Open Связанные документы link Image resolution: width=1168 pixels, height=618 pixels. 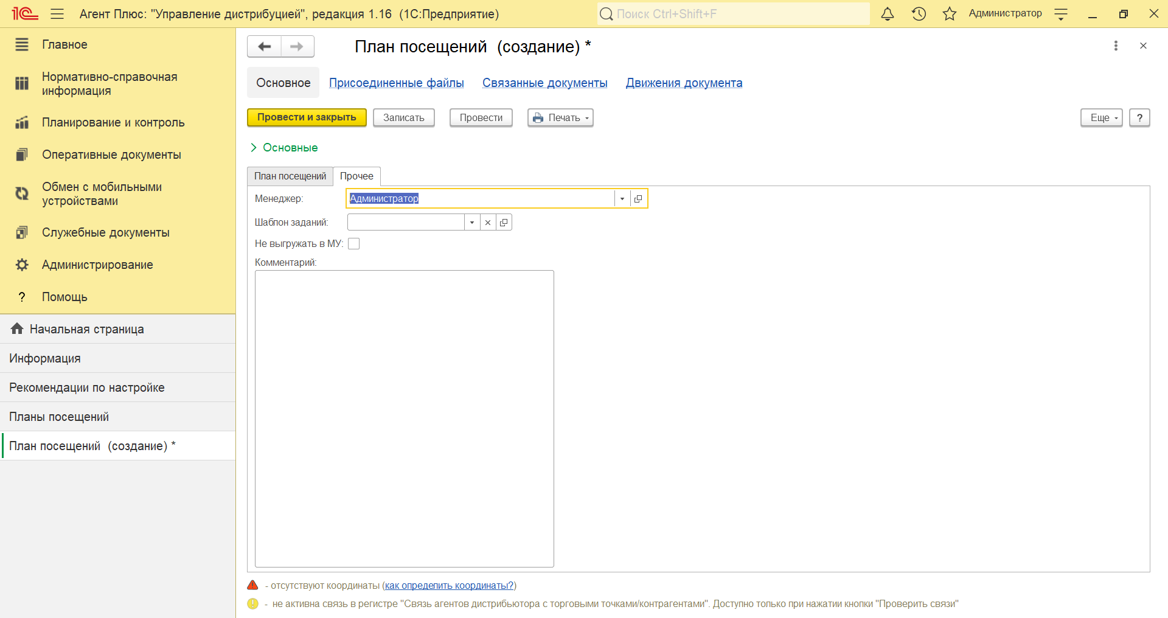545,83
